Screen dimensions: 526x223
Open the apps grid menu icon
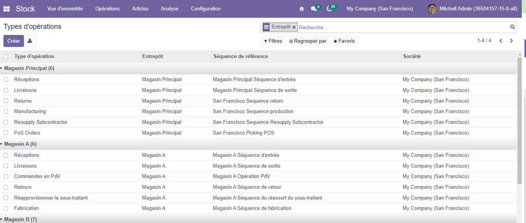point(7,9)
